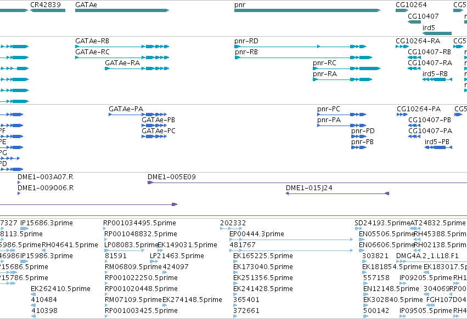The image size is (467, 319).
Task: Select protein pnr-PB
Action: point(362,142)
